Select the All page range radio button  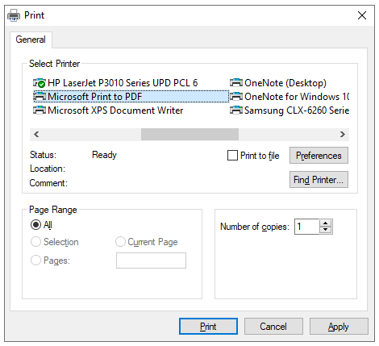tap(35, 225)
